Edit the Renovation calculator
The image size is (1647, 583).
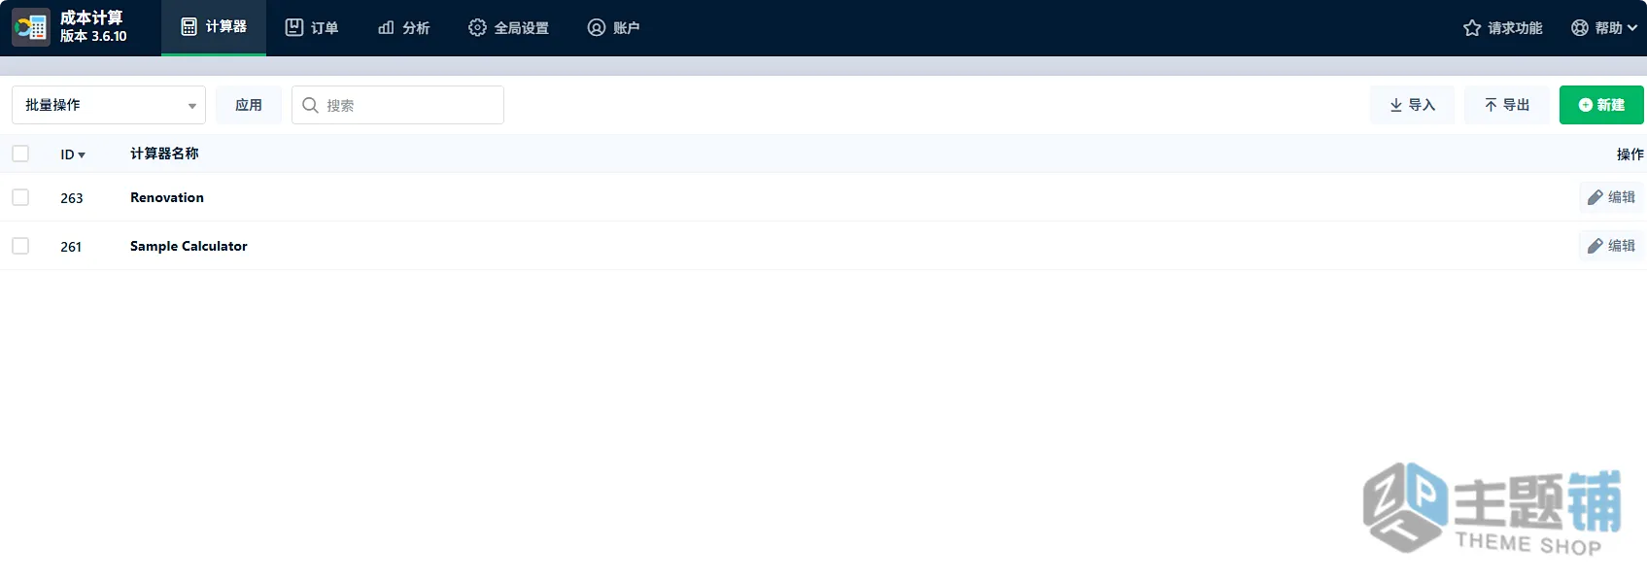coord(1611,197)
